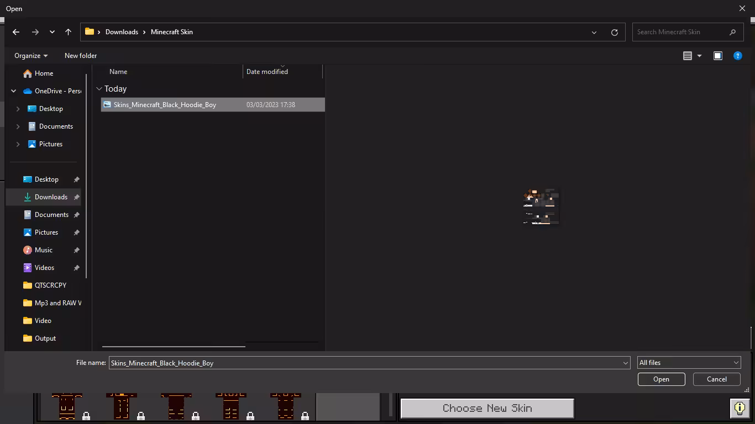755x424 pixels.
Task: Click the Open button
Action: (x=661, y=379)
